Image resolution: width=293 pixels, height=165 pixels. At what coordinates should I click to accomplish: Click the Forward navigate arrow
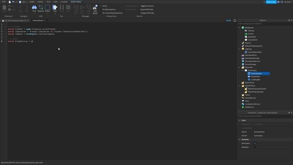click(27, 7)
